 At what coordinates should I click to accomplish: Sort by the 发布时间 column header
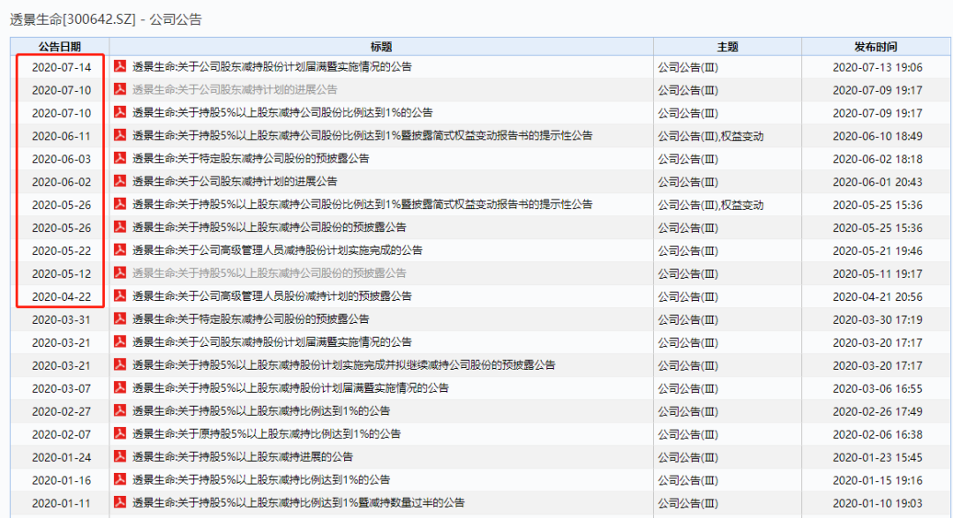[876, 47]
